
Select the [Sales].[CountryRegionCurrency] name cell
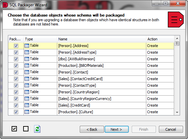coord(102,99)
